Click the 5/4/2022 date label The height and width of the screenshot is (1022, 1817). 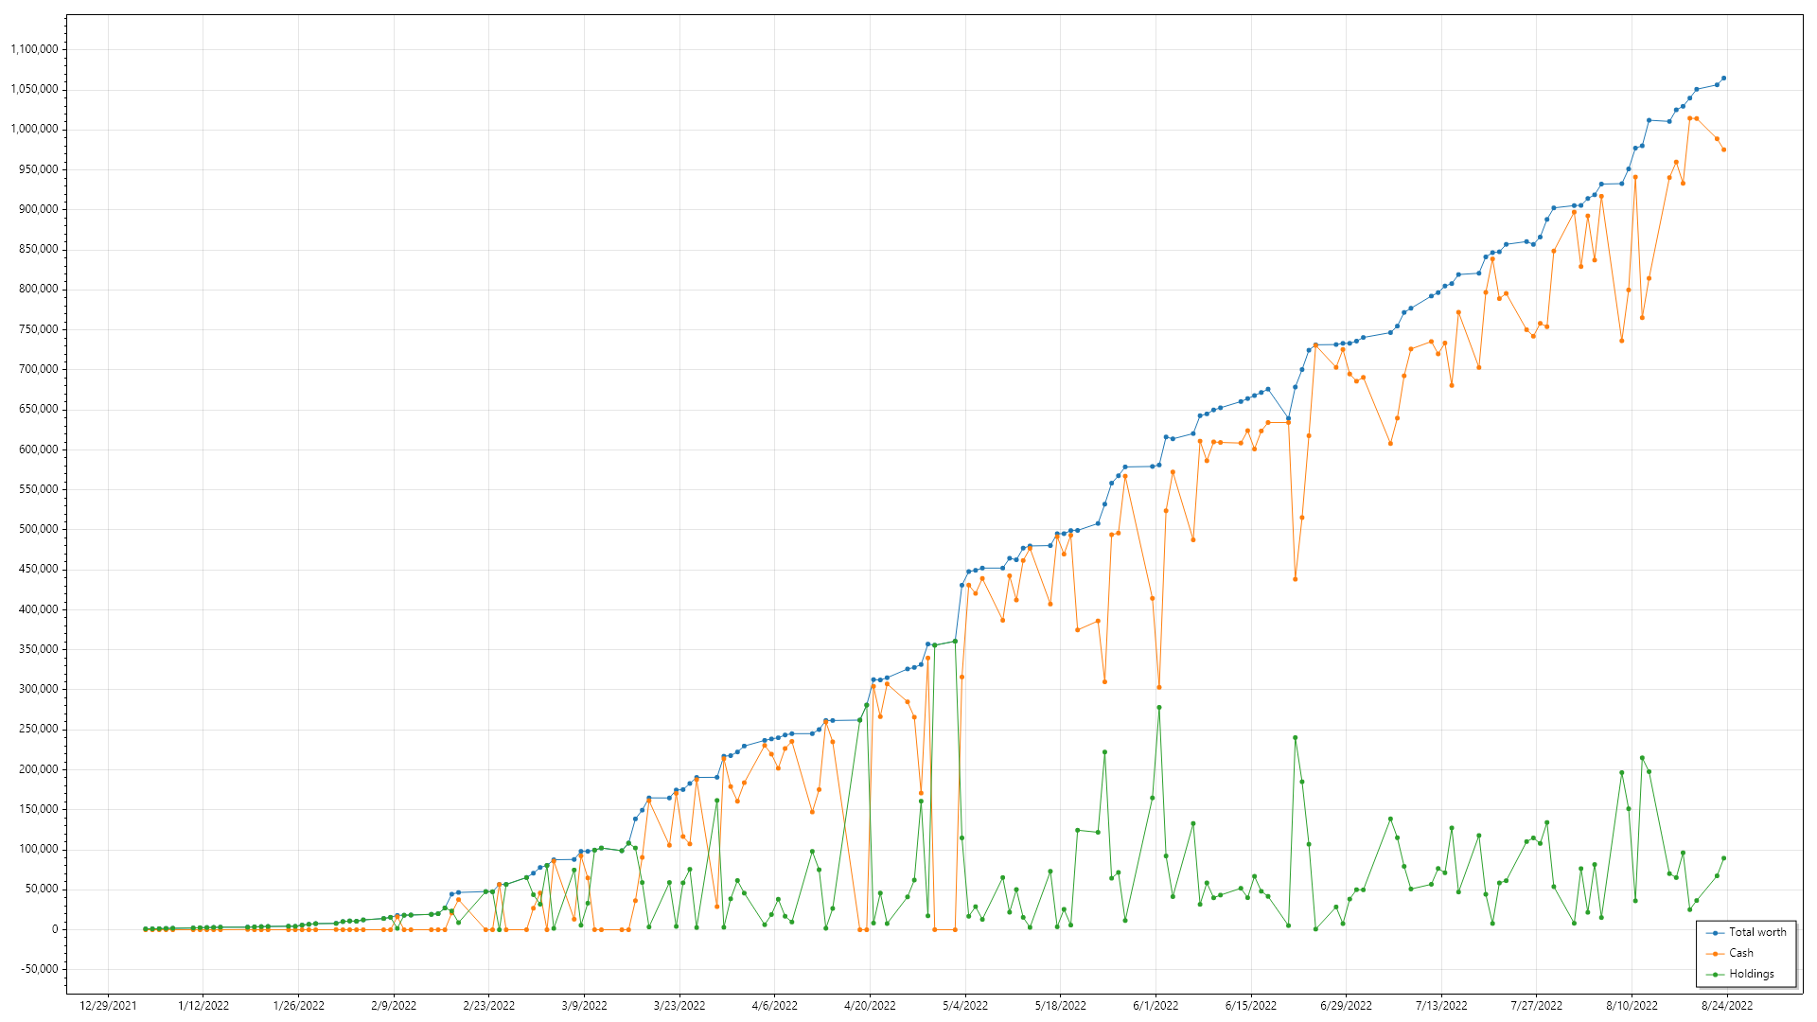965,1006
